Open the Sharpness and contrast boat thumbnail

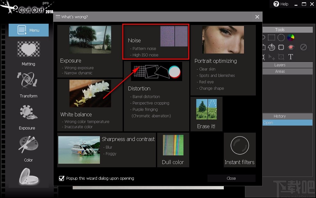coord(79,150)
